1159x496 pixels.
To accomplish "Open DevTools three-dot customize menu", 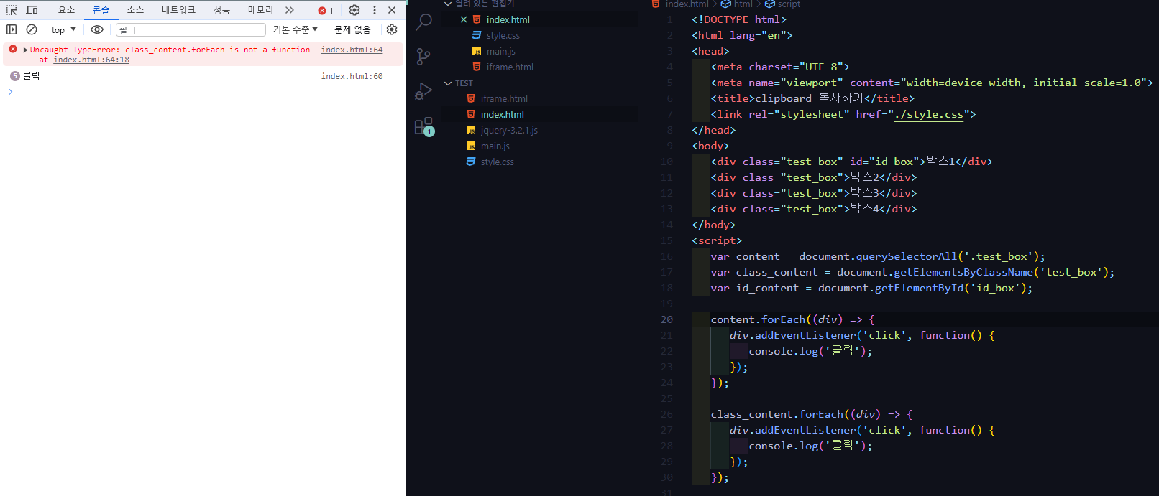I will coord(374,10).
